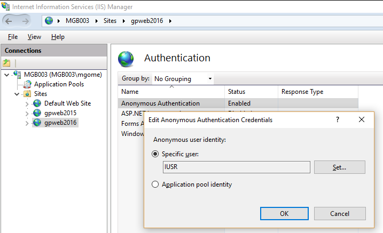Expand the gpweb2016 site node
The image size is (383, 233).
coord(27,123)
